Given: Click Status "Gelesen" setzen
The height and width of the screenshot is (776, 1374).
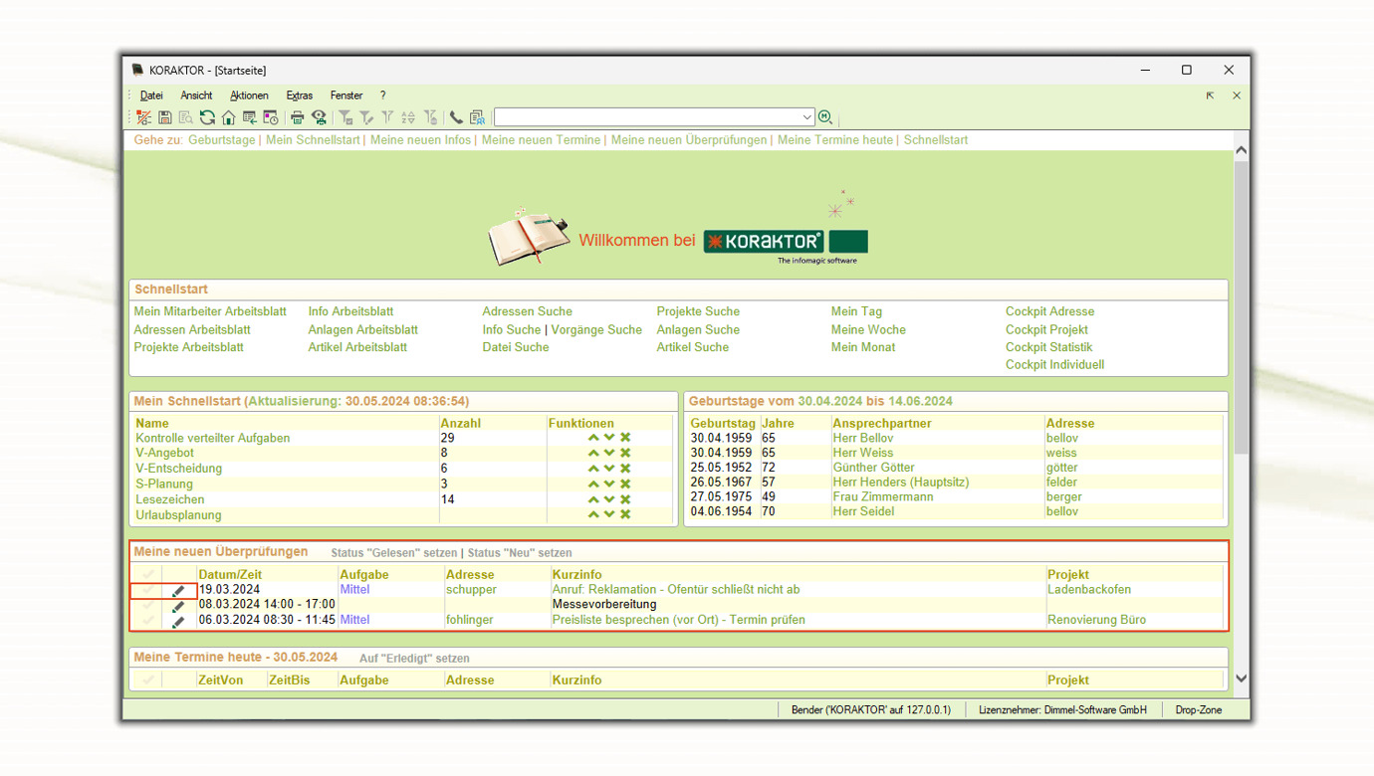Looking at the screenshot, I should (393, 553).
